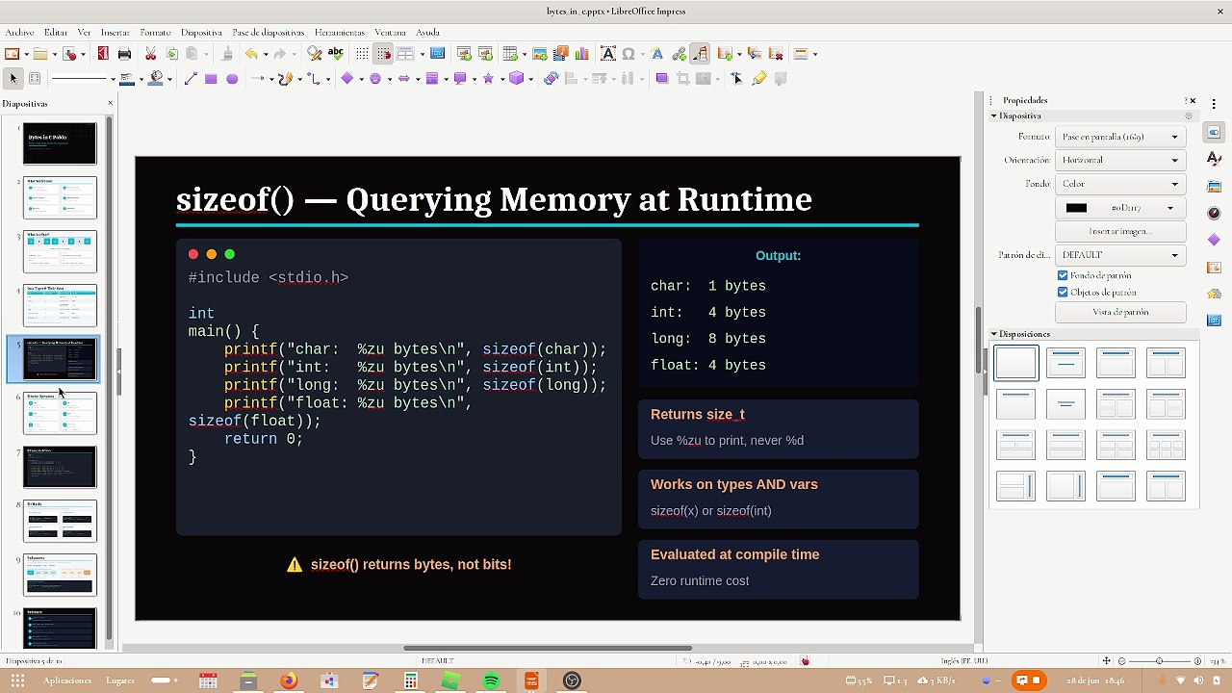The image size is (1232, 693).
Task: Open the Shapes sidebar deck
Action: click(x=1214, y=240)
